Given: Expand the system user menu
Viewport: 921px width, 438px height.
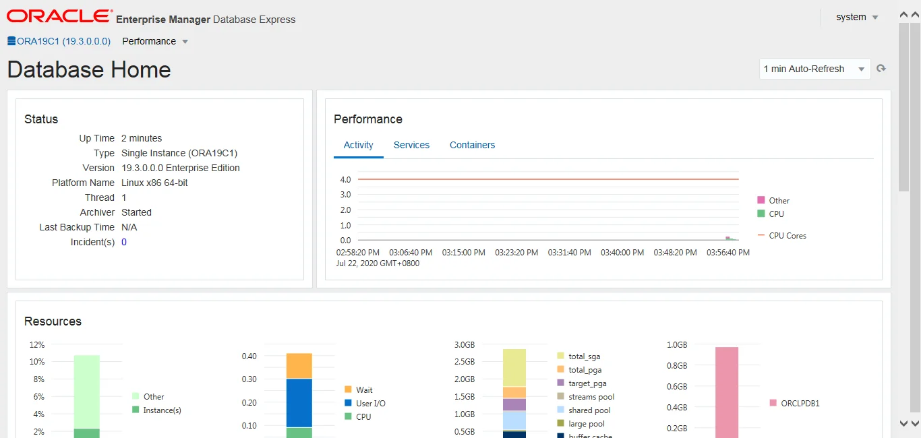Looking at the screenshot, I should (x=856, y=17).
